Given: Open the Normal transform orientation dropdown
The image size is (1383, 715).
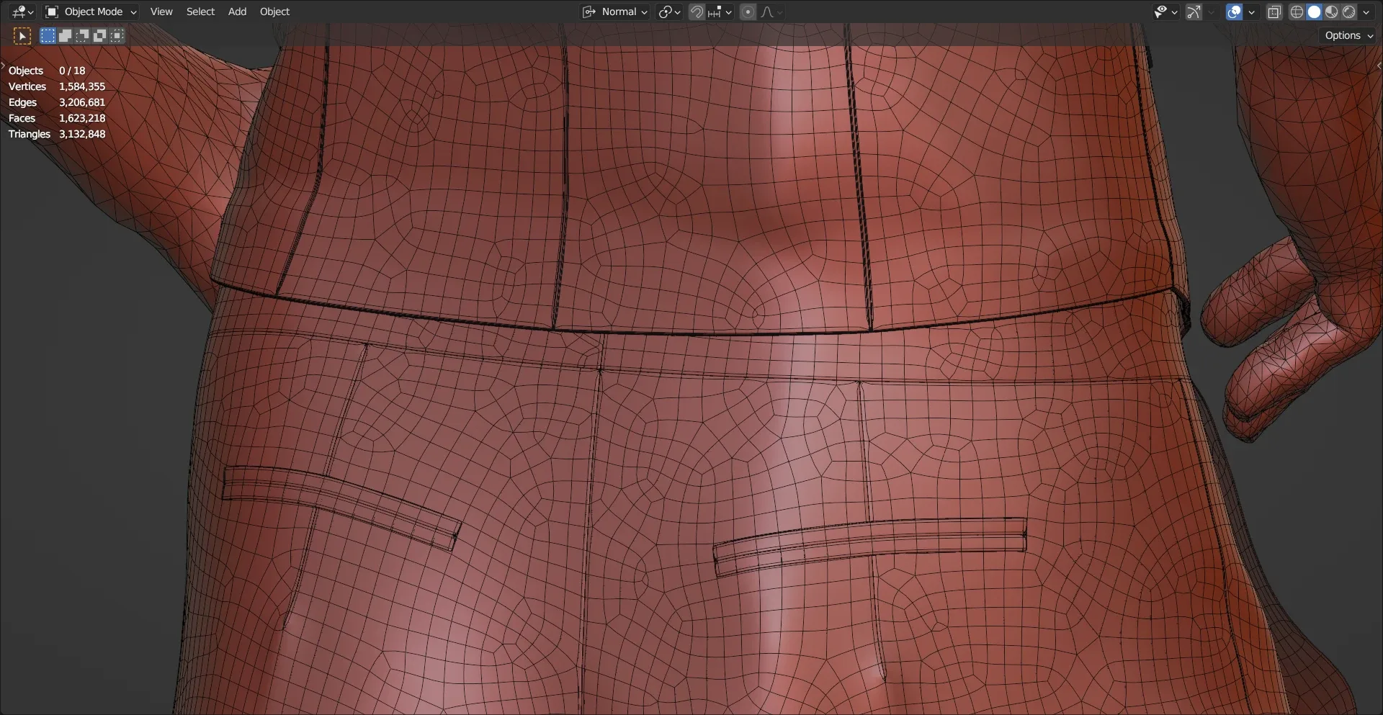Looking at the screenshot, I should (615, 12).
